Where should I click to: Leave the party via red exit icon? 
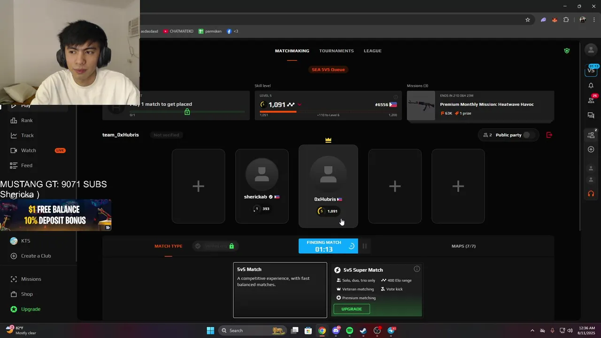[x=549, y=135]
